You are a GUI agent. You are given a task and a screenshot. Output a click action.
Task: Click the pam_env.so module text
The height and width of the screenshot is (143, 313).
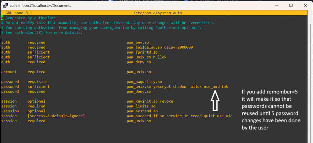pyautogui.click(x=138, y=42)
